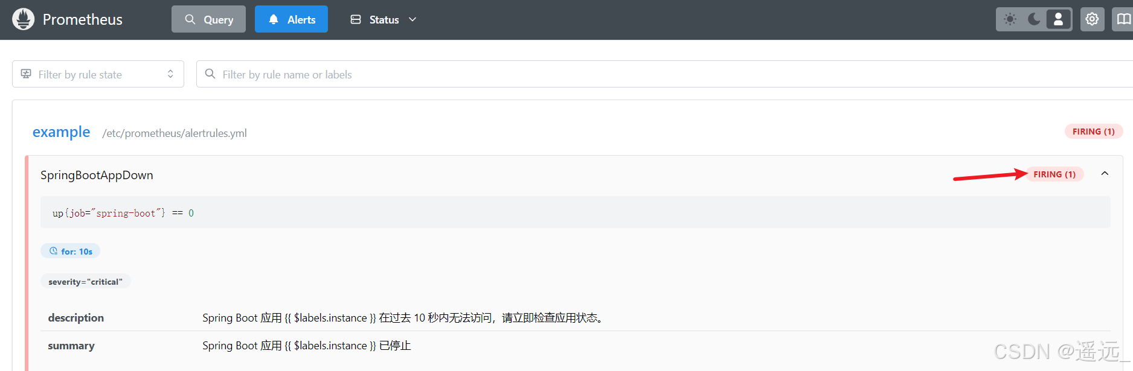This screenshot has width=1133, height=371.
Task: Open Filter by rule state dropdown
Action: click(98, 74)
